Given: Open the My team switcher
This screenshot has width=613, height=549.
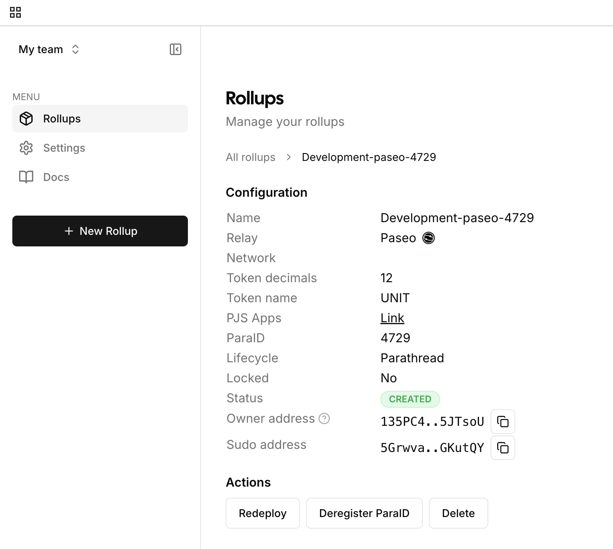Looking at the screenshot, I should coord(49,49).
